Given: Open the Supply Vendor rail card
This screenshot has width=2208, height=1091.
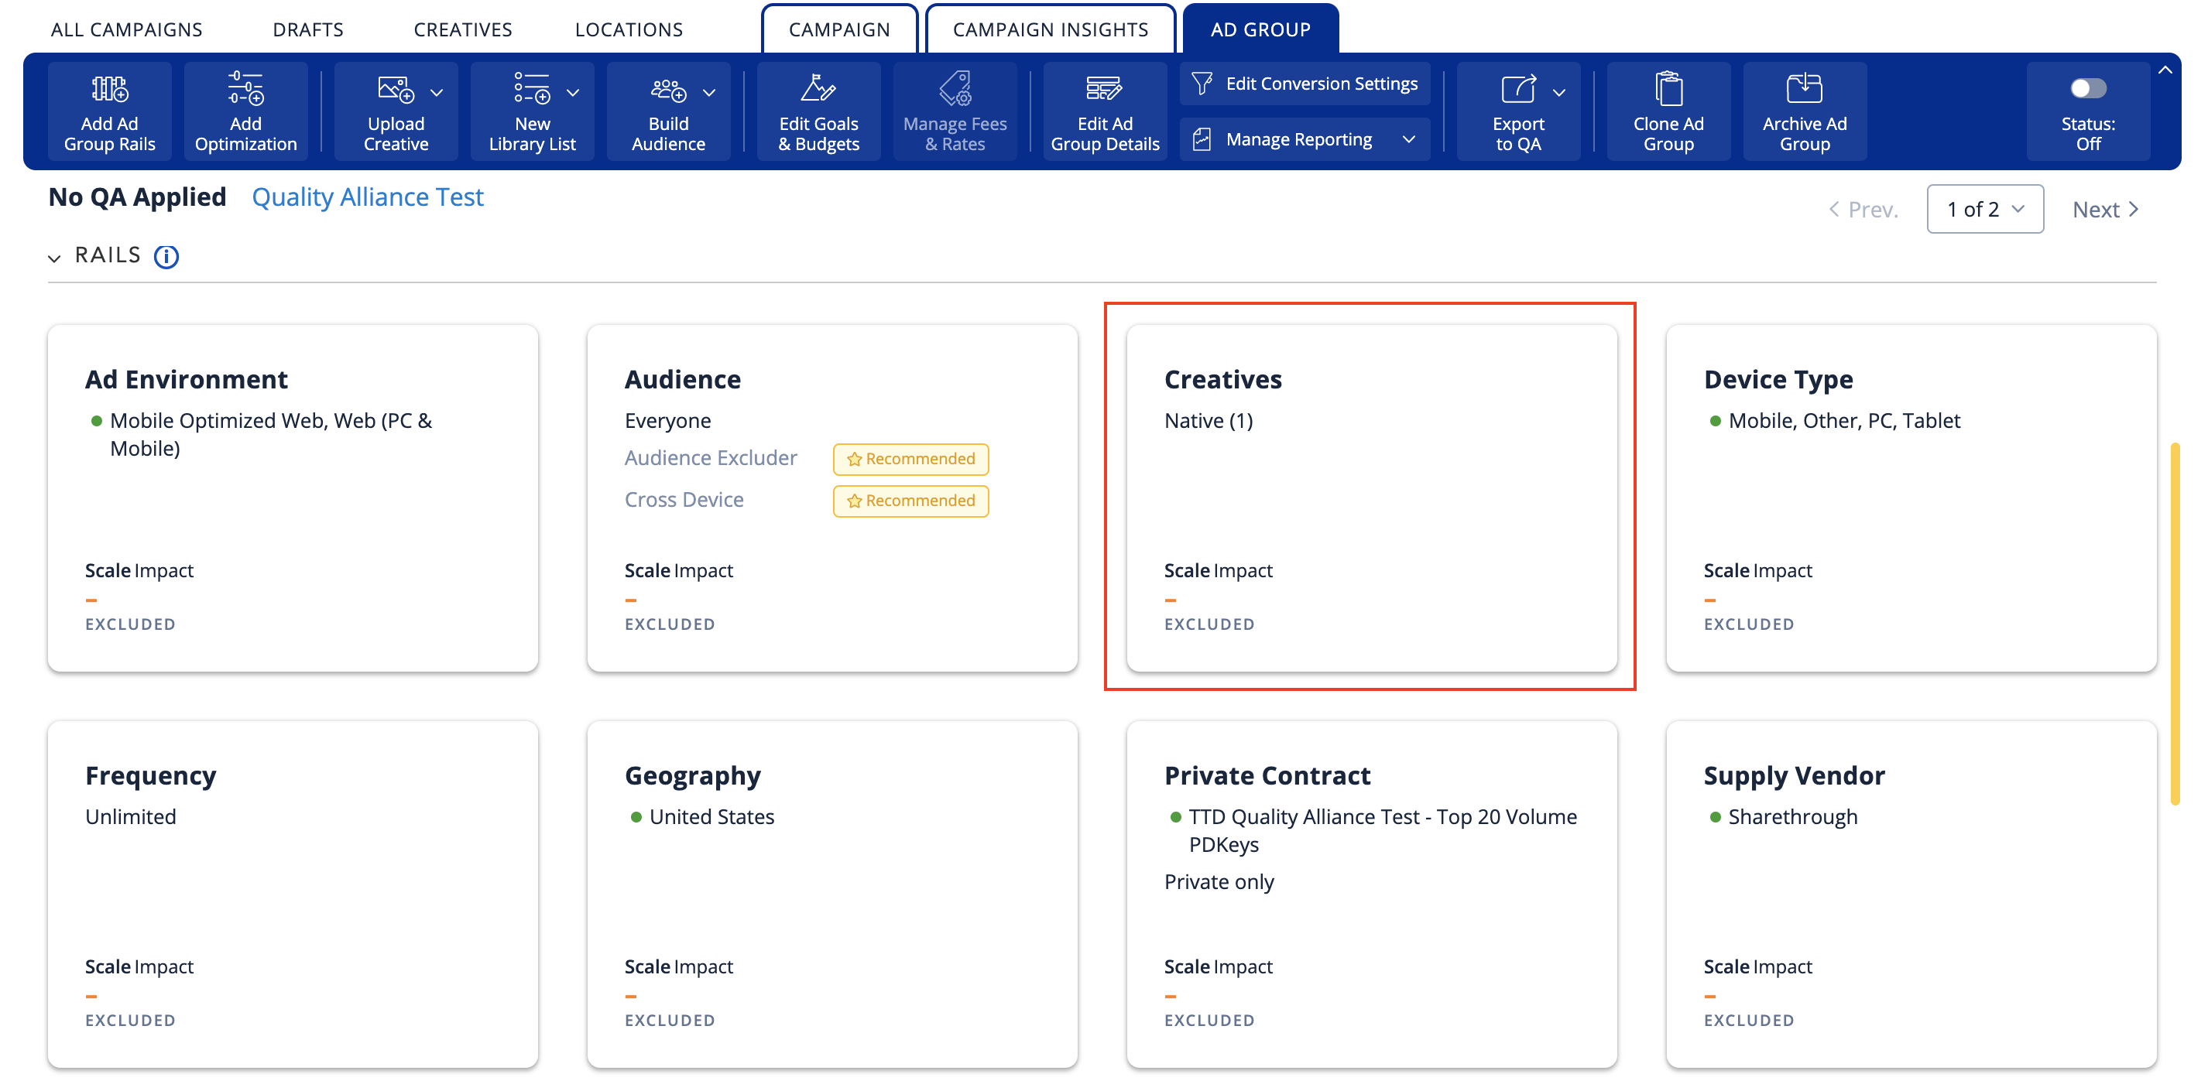Looking at the screenshot, I should click(x=1911, y=894).
